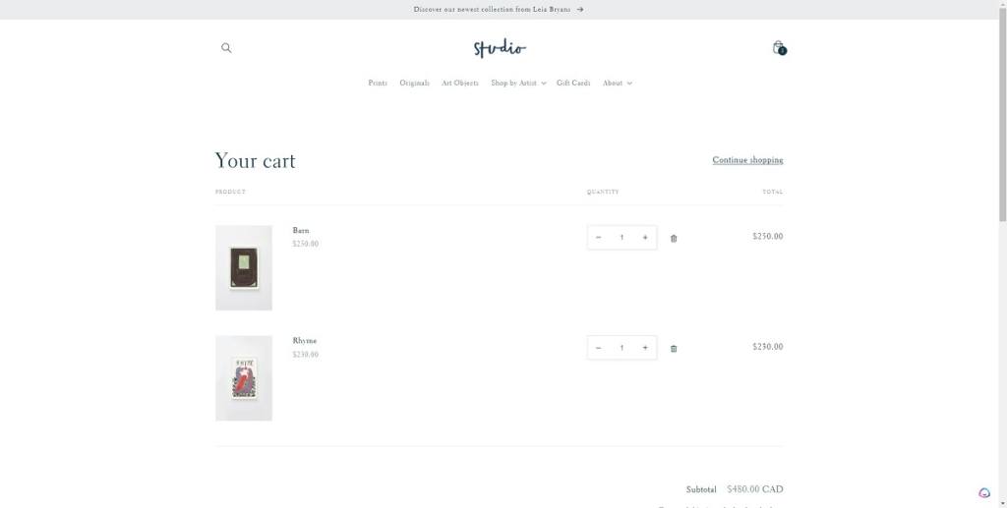Increase Barn quantity with plus button
Image resolution: width=1007 pixels, height=508 pixels.
[645, 238]
